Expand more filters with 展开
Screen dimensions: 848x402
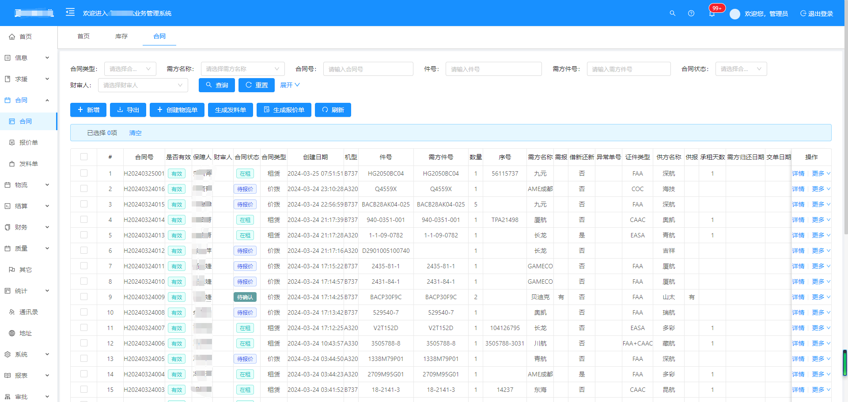290,85
